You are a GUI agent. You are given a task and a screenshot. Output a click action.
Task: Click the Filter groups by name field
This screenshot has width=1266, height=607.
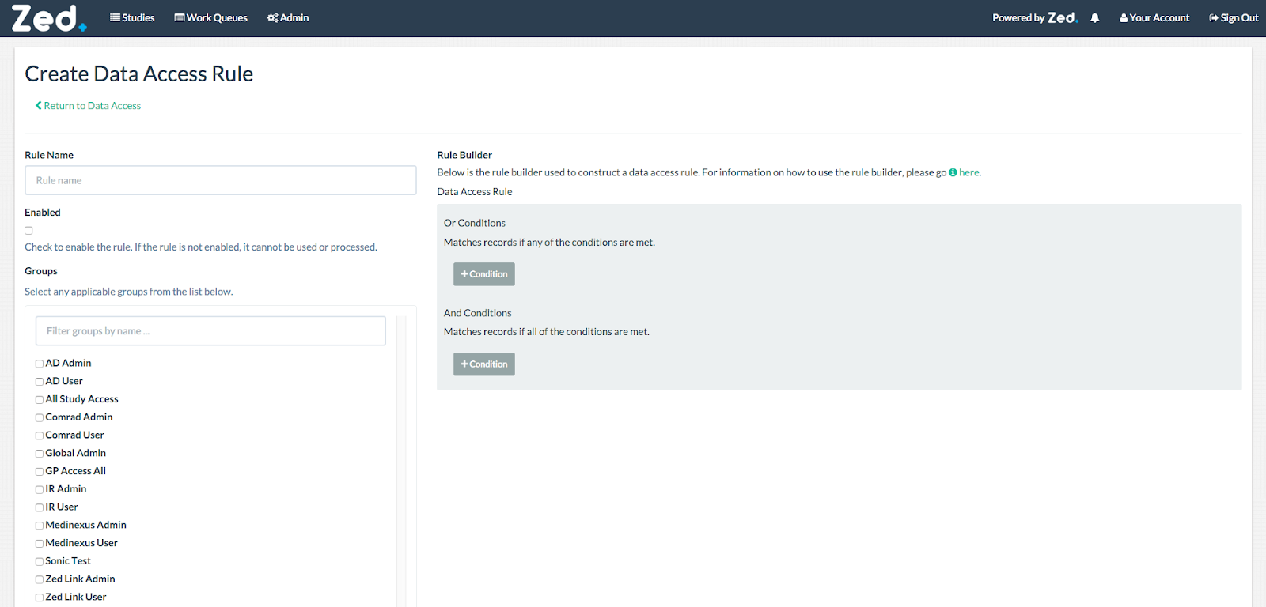[x=210, y=331]
